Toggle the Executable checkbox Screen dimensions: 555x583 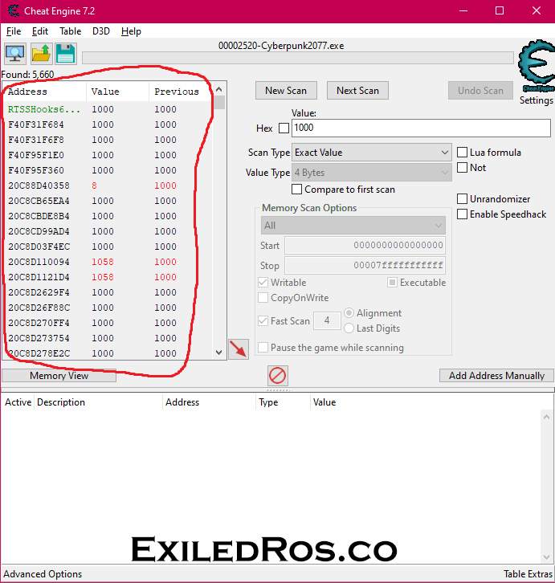[x=392, y=283]
